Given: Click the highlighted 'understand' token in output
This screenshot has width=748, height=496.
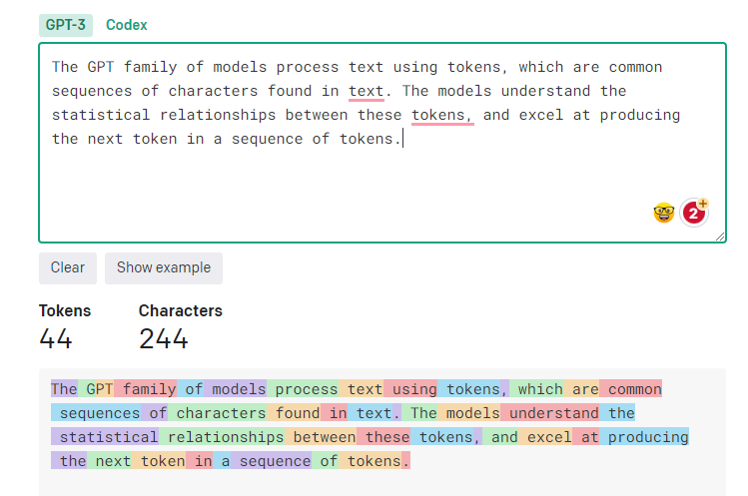Looking at the screenshot, I should click(549, 413).
